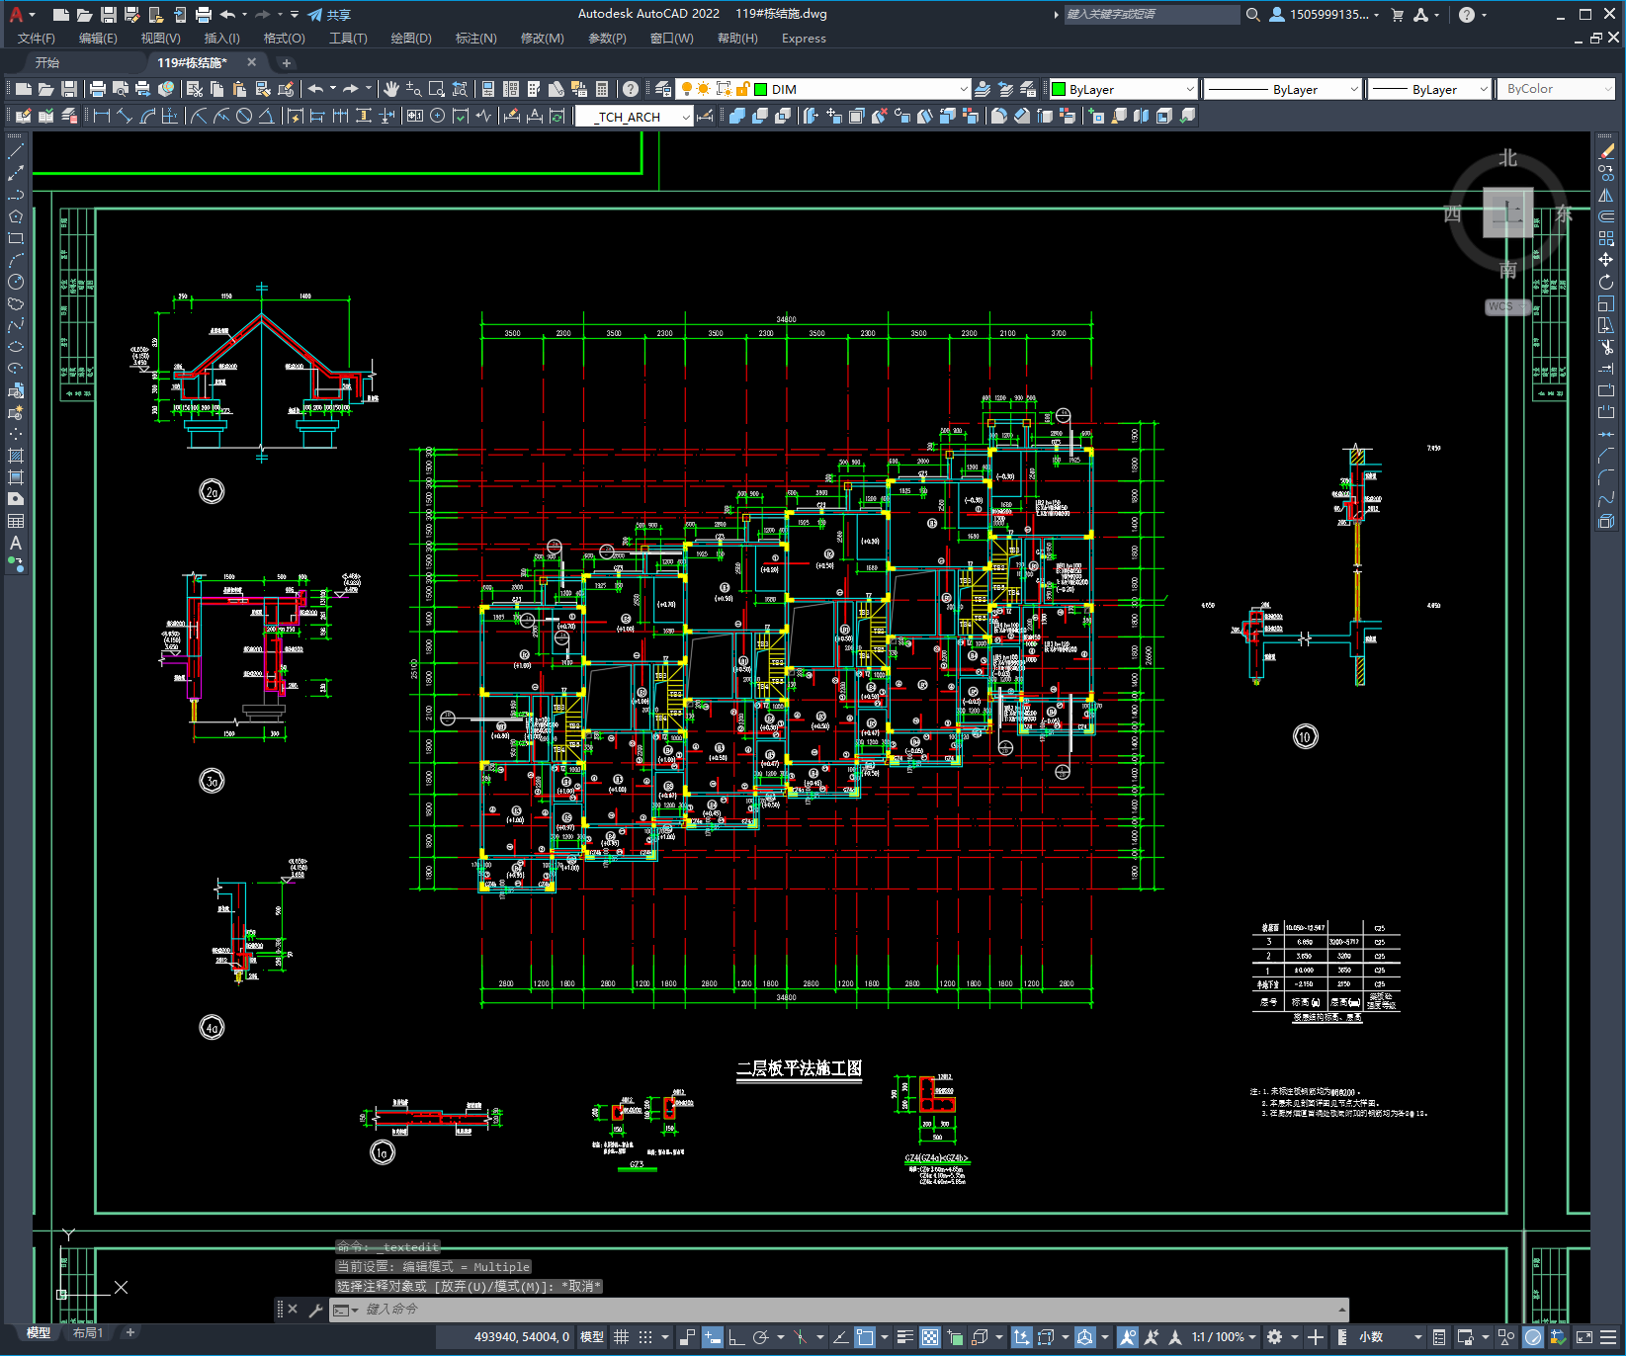The height and width of the screenshot is (1356, 1626).
Task: Open the ByLayer color swatch control
Action: (x=1123, y=89)
